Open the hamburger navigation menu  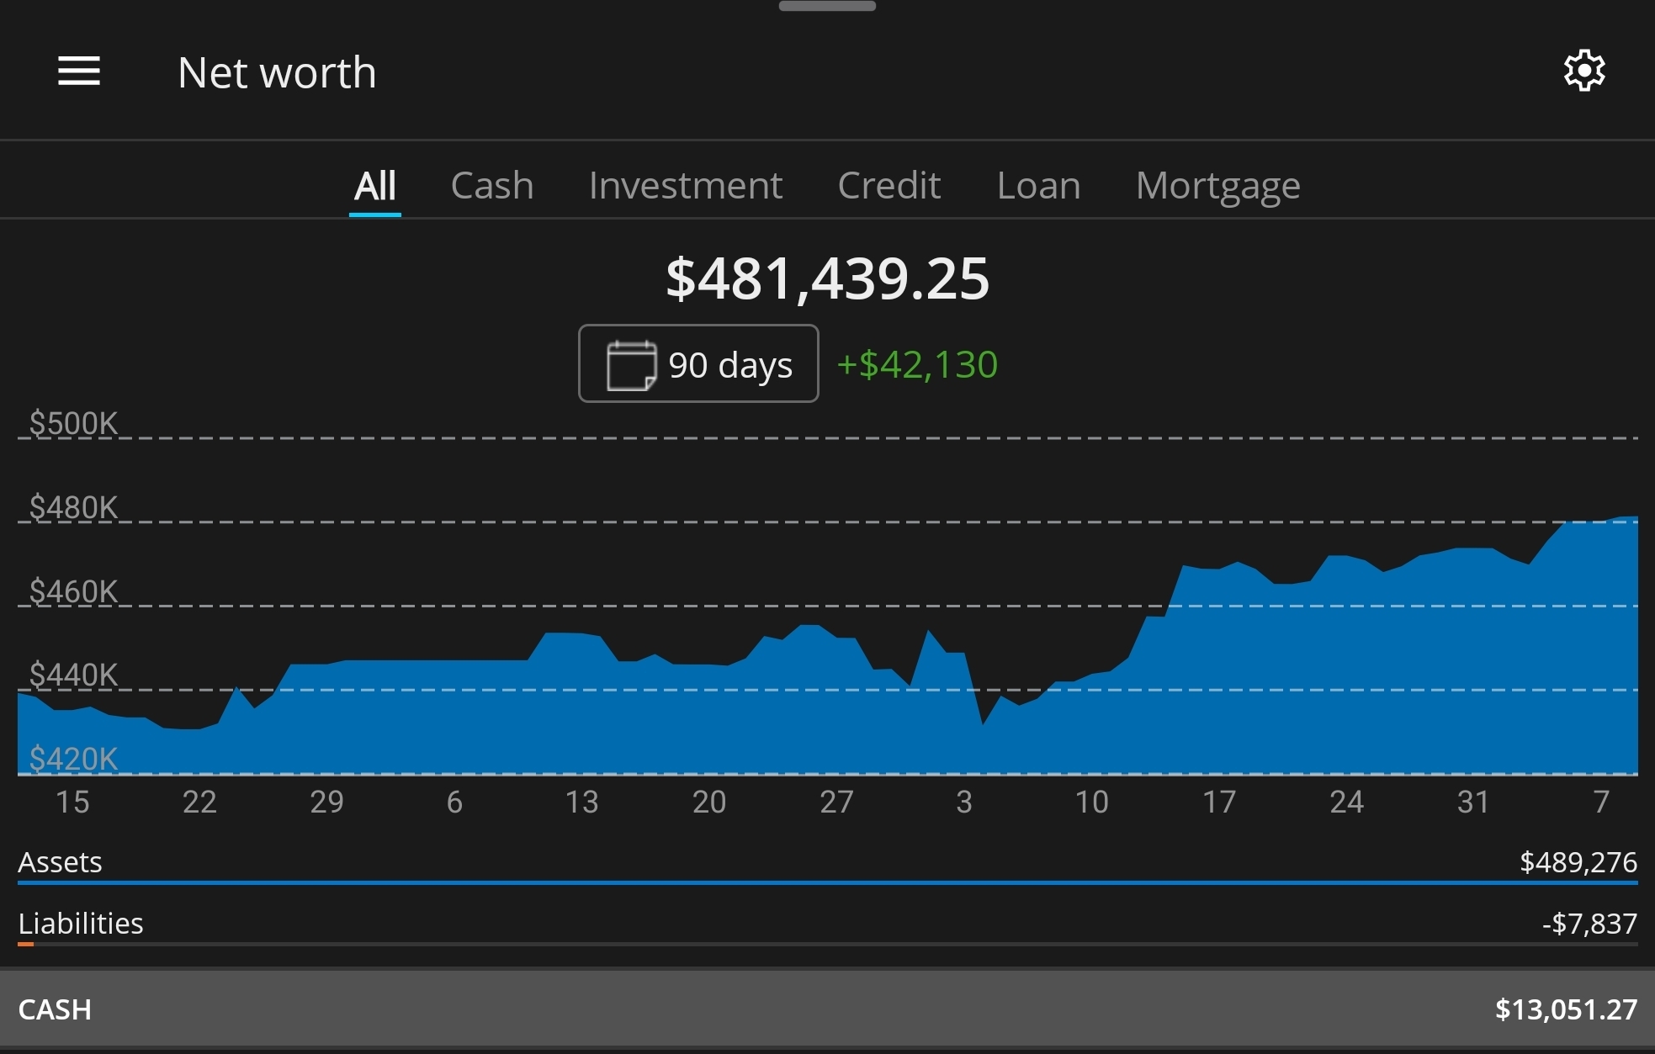pos(79,72)
